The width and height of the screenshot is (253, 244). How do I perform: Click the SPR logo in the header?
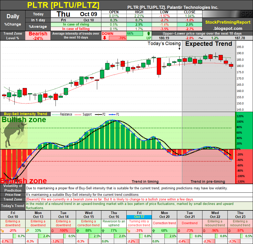[x=246, y=14]
